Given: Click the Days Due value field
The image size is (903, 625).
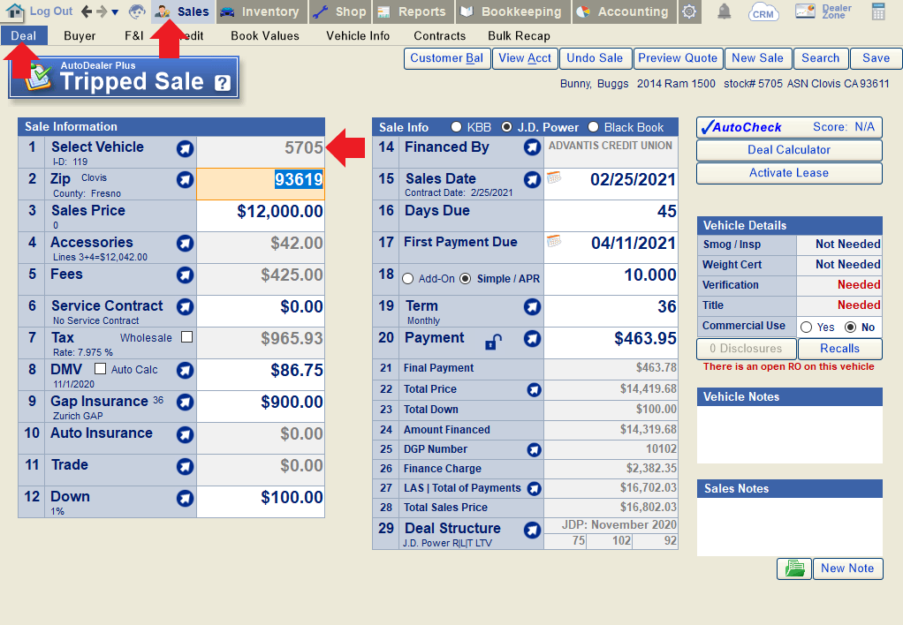Looking at the screenshot, I should click(x=611, y=215).
